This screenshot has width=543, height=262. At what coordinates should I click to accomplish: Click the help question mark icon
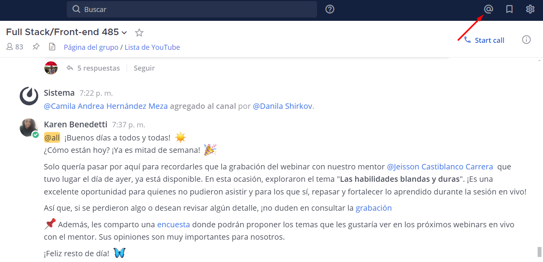pos(330,9)
